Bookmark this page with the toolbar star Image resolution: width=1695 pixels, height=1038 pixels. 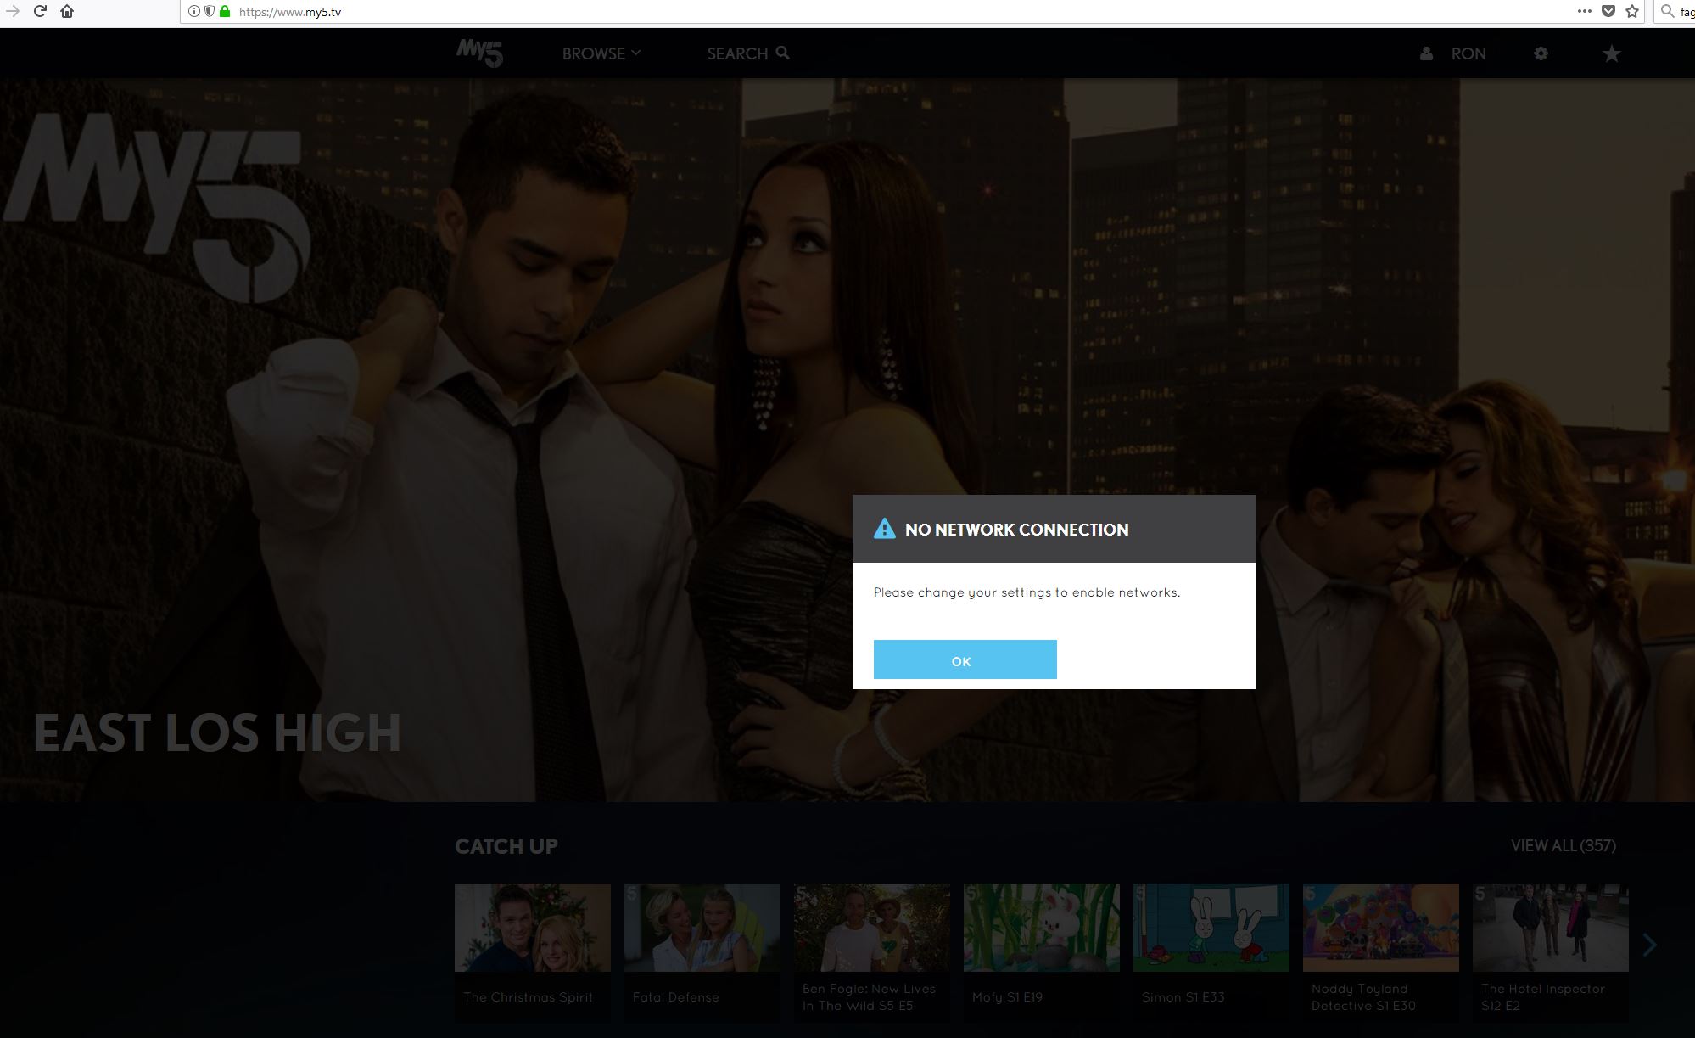coord(1631,11)
